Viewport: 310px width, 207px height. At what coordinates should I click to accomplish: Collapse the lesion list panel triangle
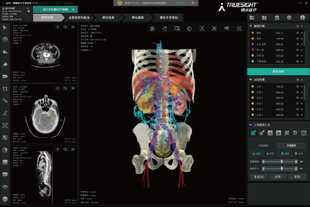click(x=251, y=80)
